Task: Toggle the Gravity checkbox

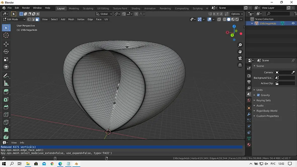Action: point(258,95)
